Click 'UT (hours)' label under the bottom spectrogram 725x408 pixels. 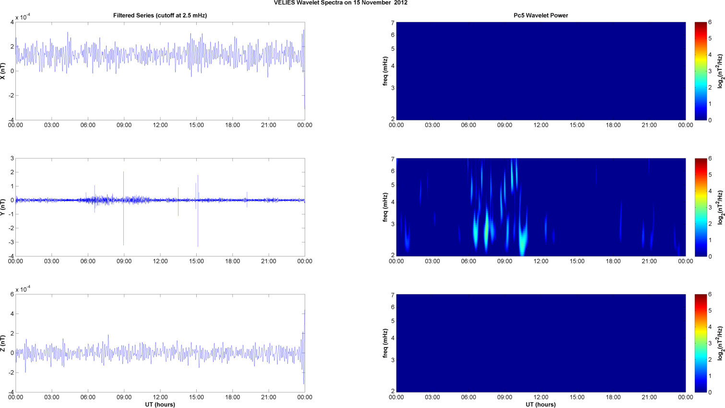tap(541, 405)
